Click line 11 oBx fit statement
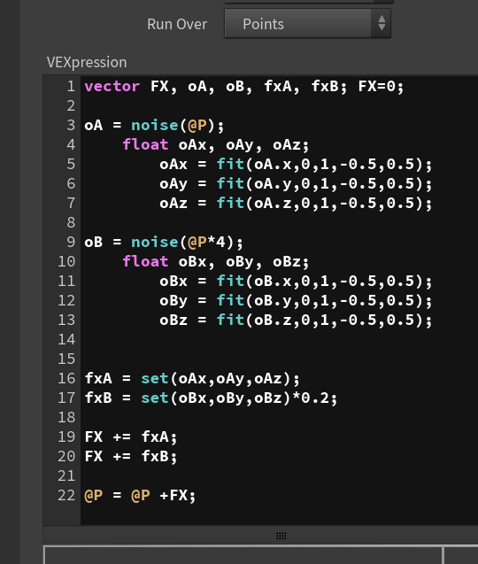Image resolution: width=478 pixels, height=564 pixels. (x=296, y=281)
